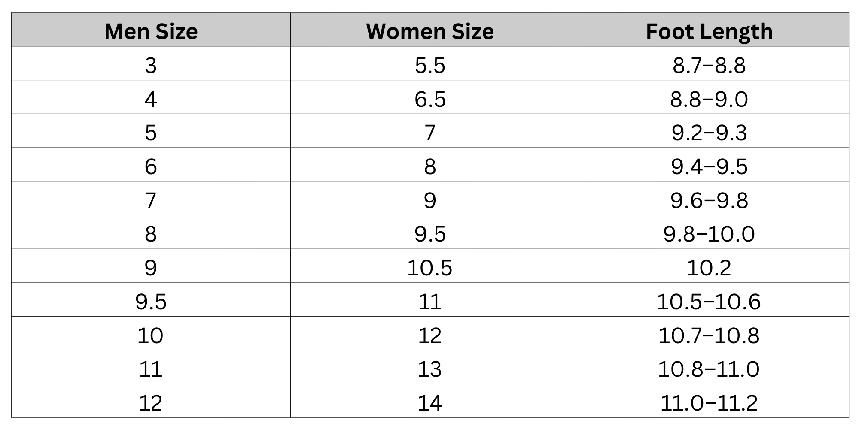Viewport: 859px width, 429px height.
Task: Select foot length 9.6–9.8 cell
Action: (709, 198)
